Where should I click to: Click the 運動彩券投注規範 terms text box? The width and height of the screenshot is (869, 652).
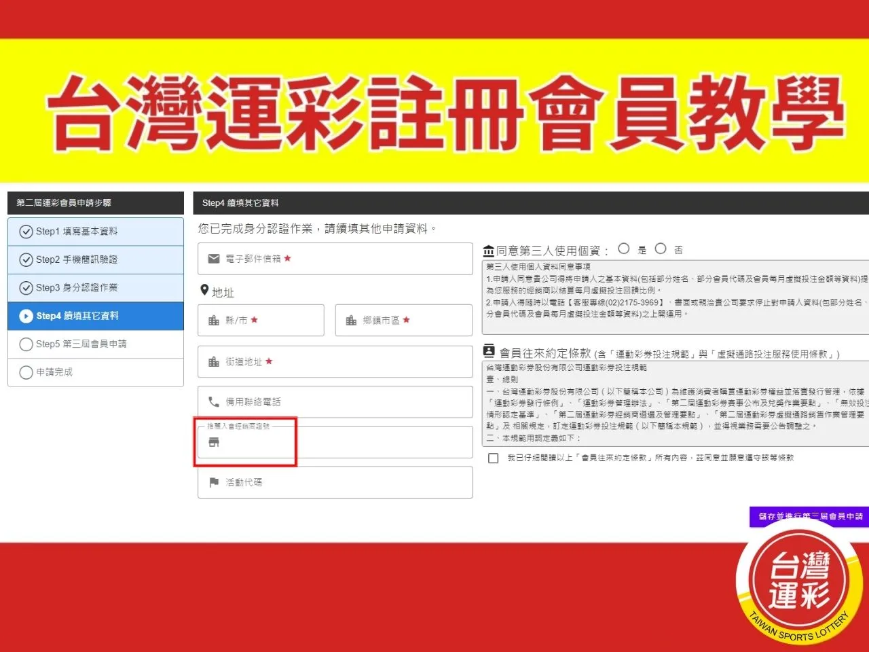[676, 403]
